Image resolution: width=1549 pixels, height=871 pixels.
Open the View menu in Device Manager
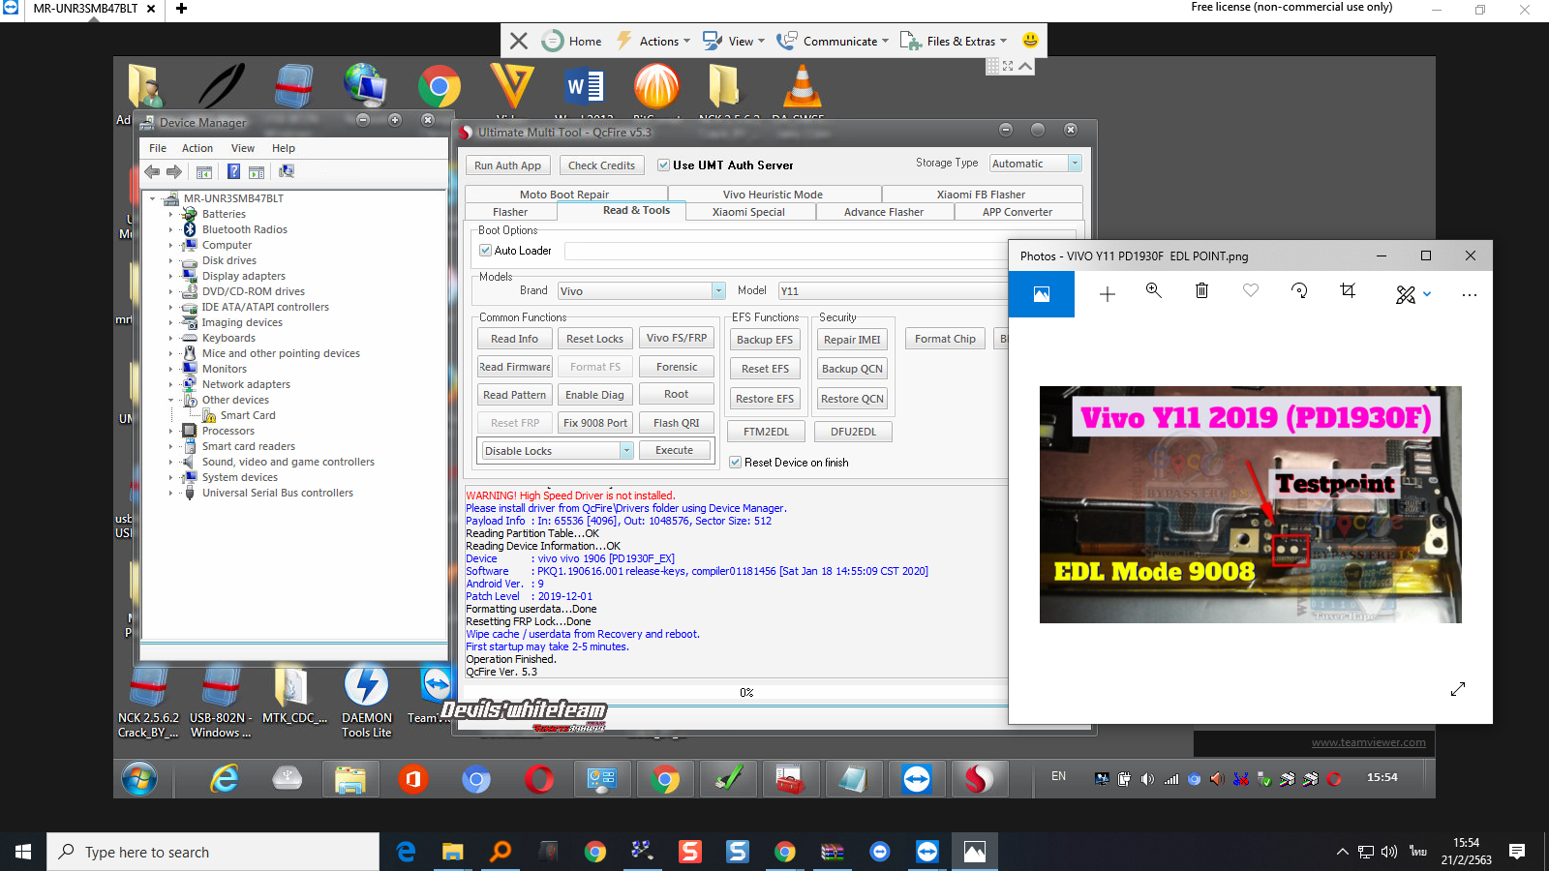[243, 148]
